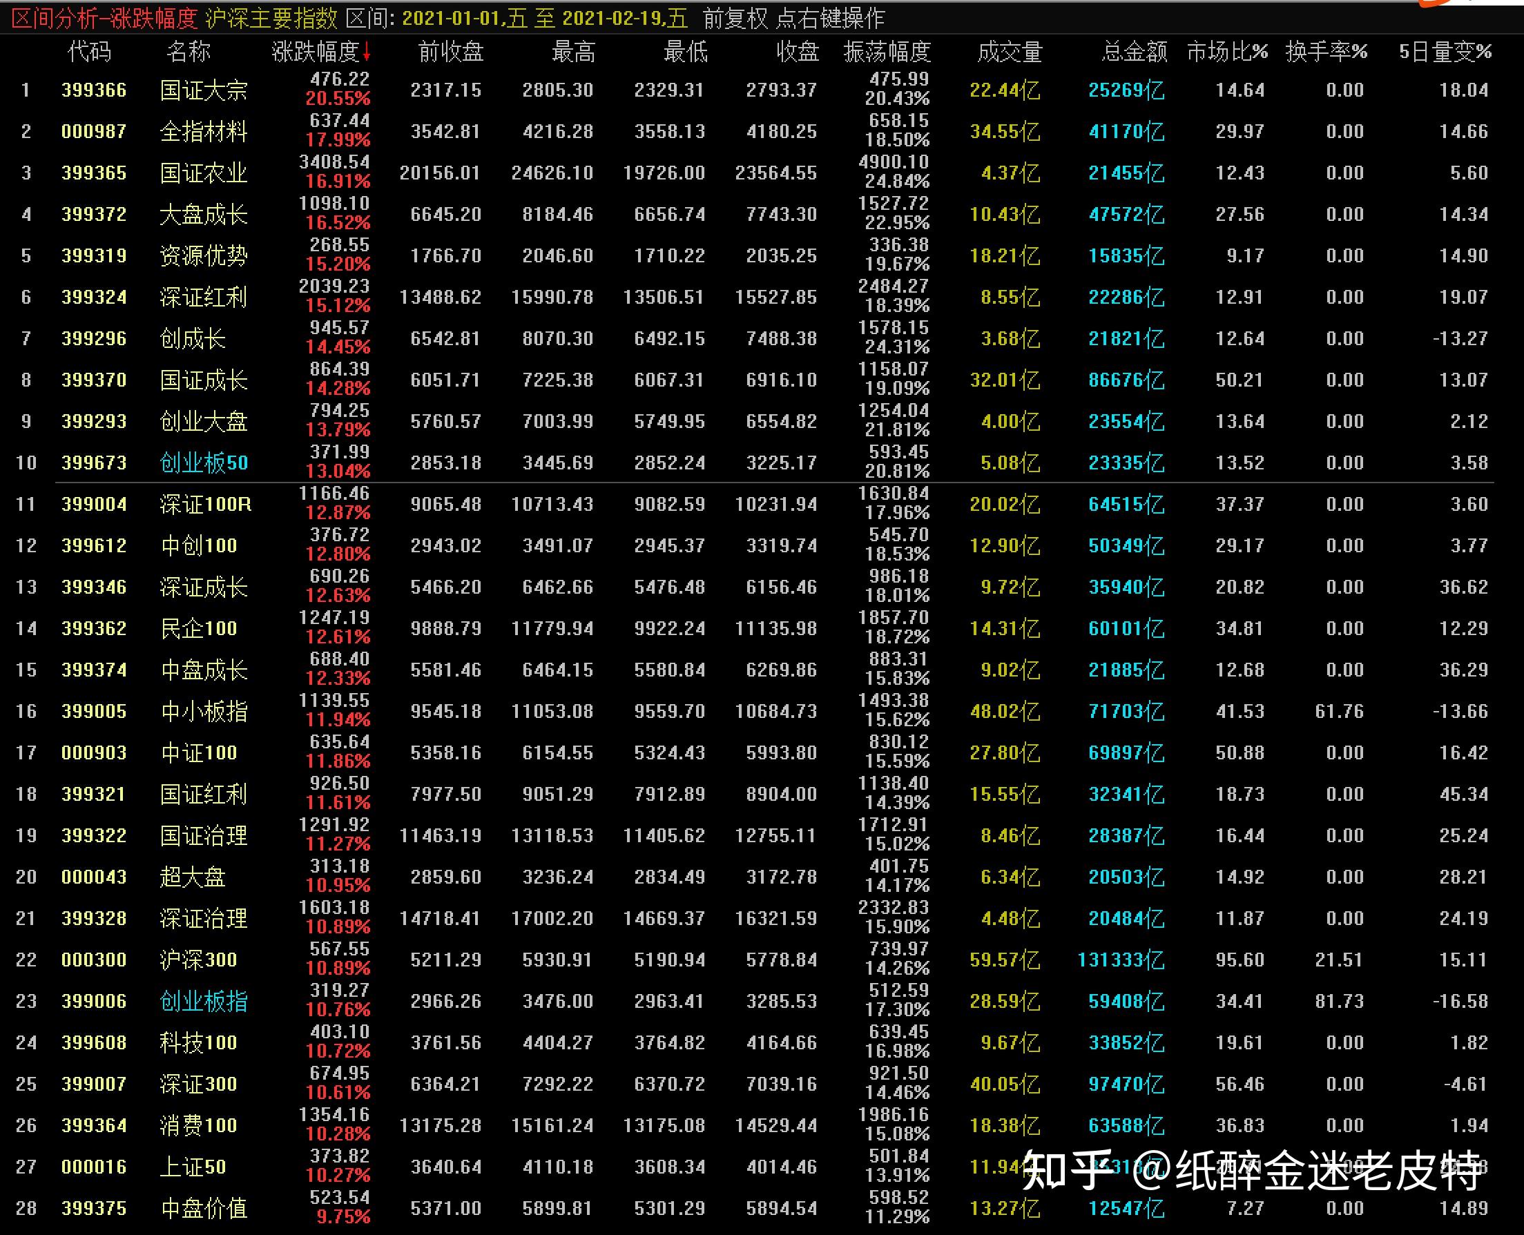Click 前复权 in the title bar
This screenshot has width=1524, height=1235.
pos(735,18)
